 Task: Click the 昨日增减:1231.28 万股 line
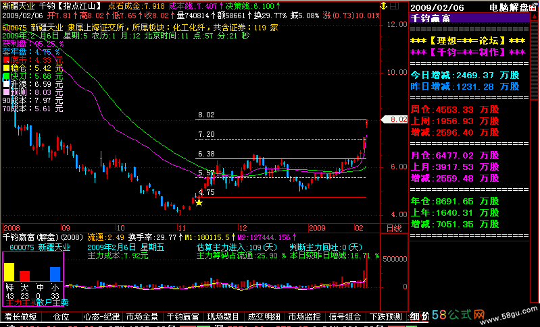tap(465, 86)
